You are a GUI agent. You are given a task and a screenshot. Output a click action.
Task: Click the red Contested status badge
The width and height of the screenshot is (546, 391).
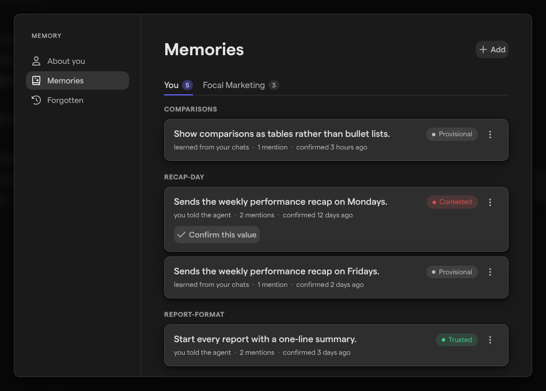coord(452,202)
